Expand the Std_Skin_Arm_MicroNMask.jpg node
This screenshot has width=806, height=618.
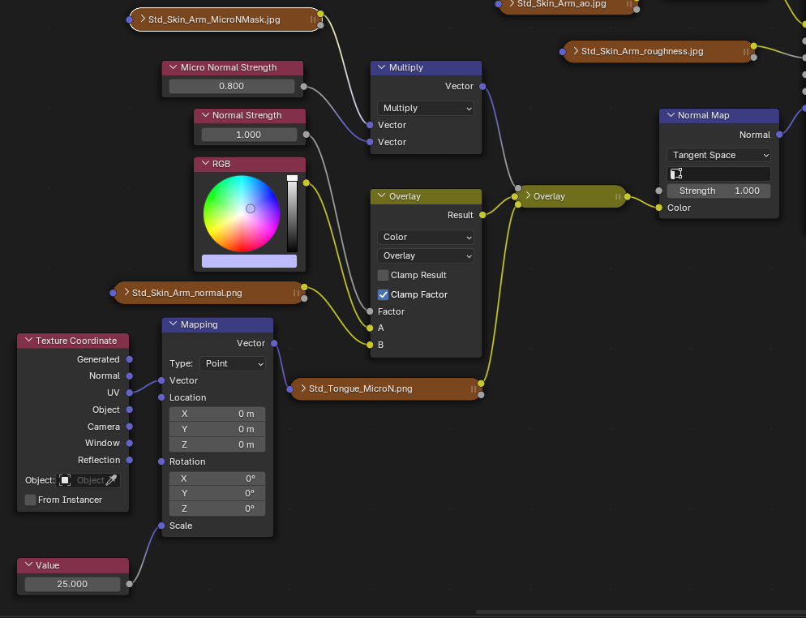click(x=143, y=19)
